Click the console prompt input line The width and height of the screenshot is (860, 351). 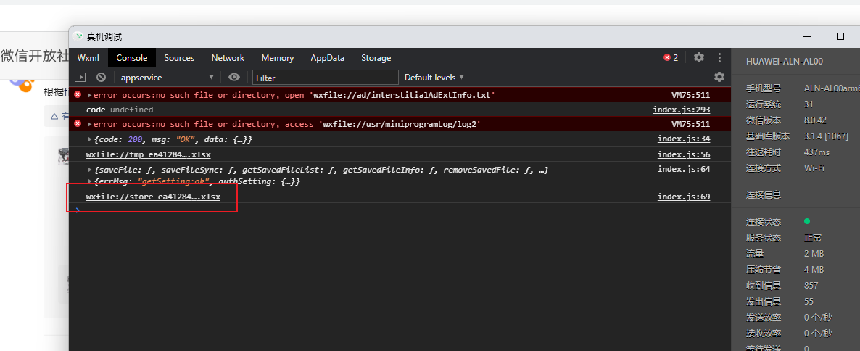click(x=400, y=210)
